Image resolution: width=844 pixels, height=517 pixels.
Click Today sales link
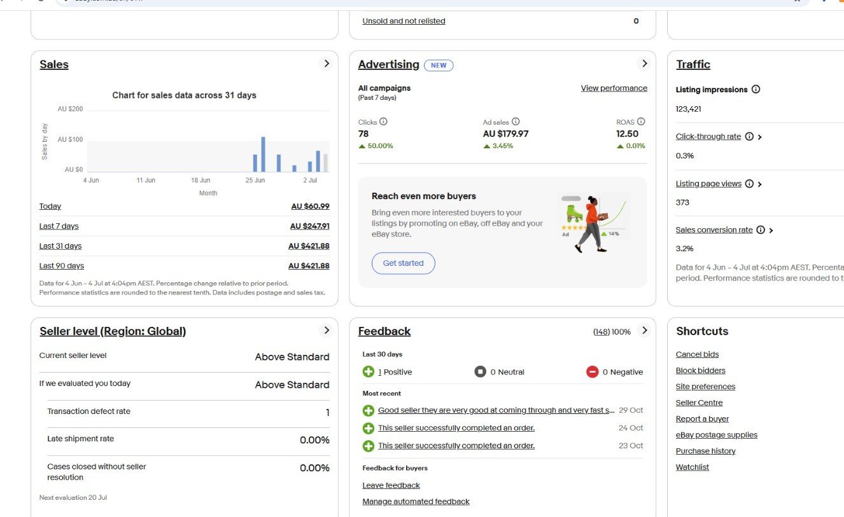(x=50, y=207)
